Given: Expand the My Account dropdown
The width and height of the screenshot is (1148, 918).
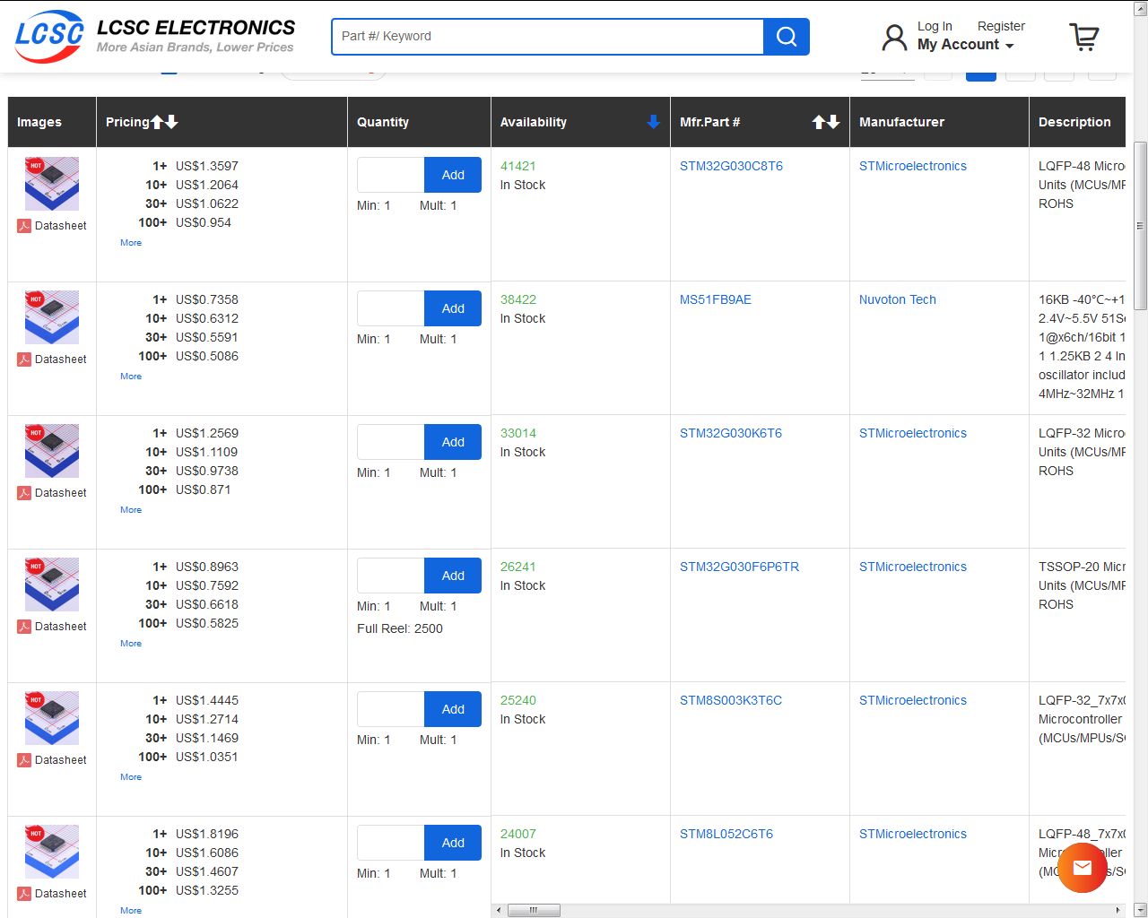Looking at the screenshot, I should (965, 45).
